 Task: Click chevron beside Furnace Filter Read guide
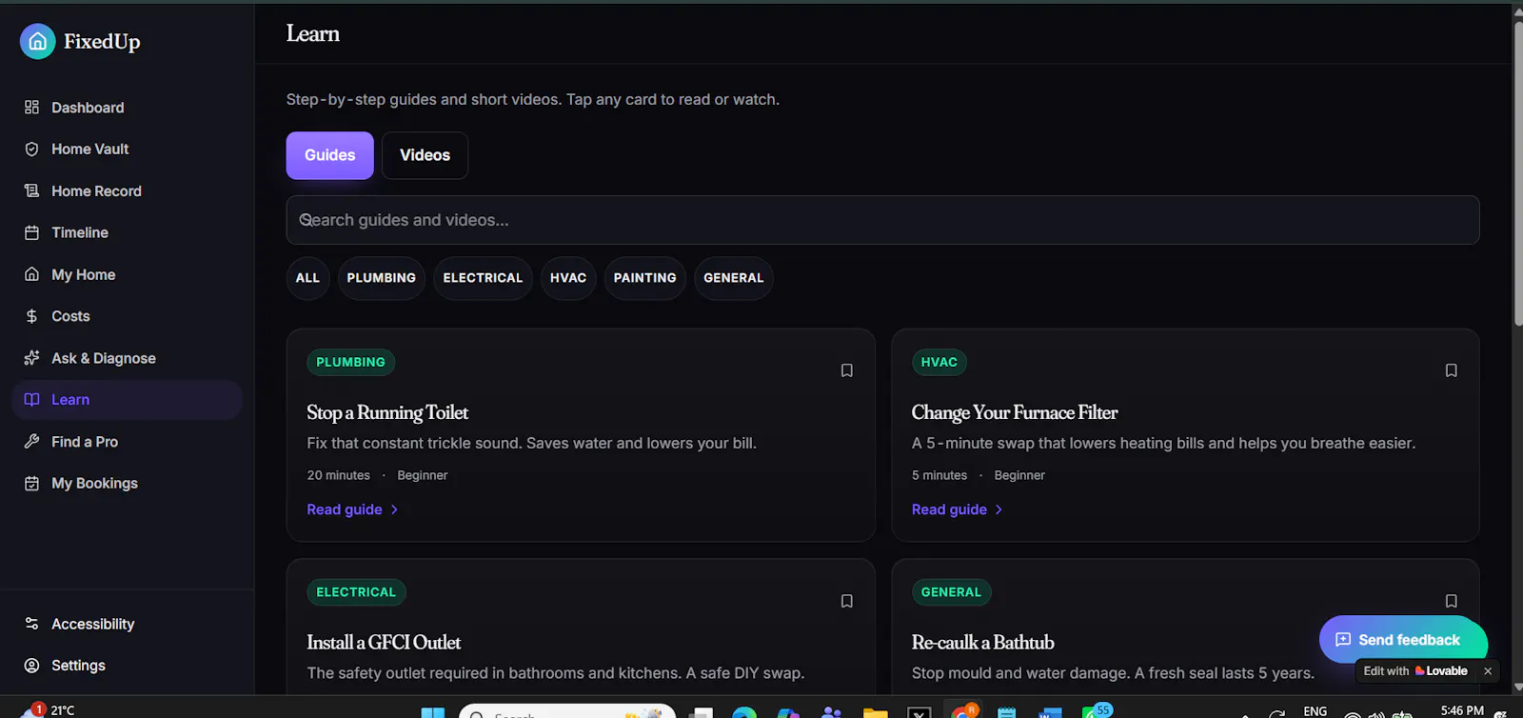pos(999,509)
